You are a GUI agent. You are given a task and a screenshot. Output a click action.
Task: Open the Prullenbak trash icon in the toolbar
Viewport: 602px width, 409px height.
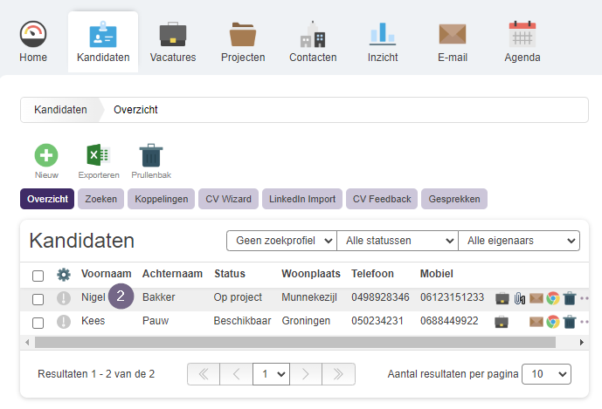[151, 155]
